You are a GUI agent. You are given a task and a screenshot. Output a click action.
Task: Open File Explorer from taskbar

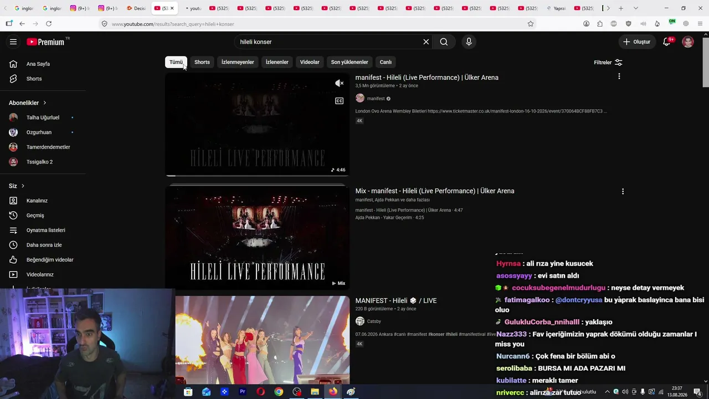click(315, 392)
